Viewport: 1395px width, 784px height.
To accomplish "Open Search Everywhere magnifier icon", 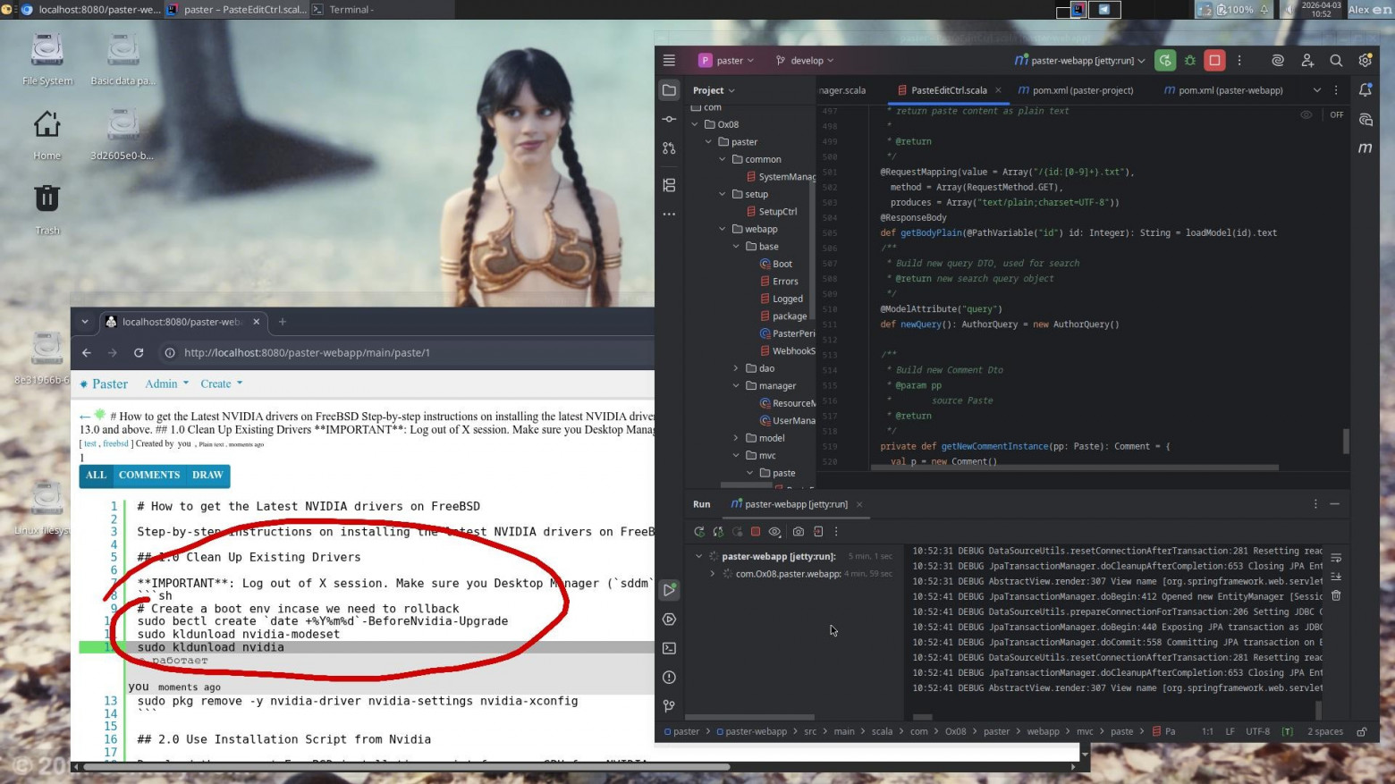I will (x=1336, y=61).
